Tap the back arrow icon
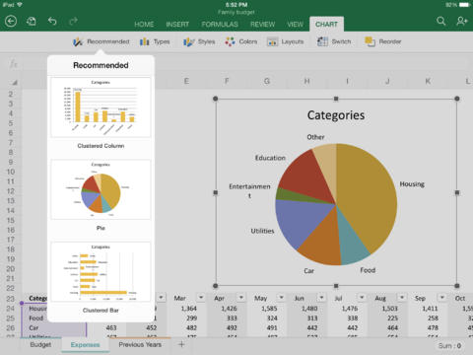Viewport: 473px width, 355px height. tap(11, 22)
